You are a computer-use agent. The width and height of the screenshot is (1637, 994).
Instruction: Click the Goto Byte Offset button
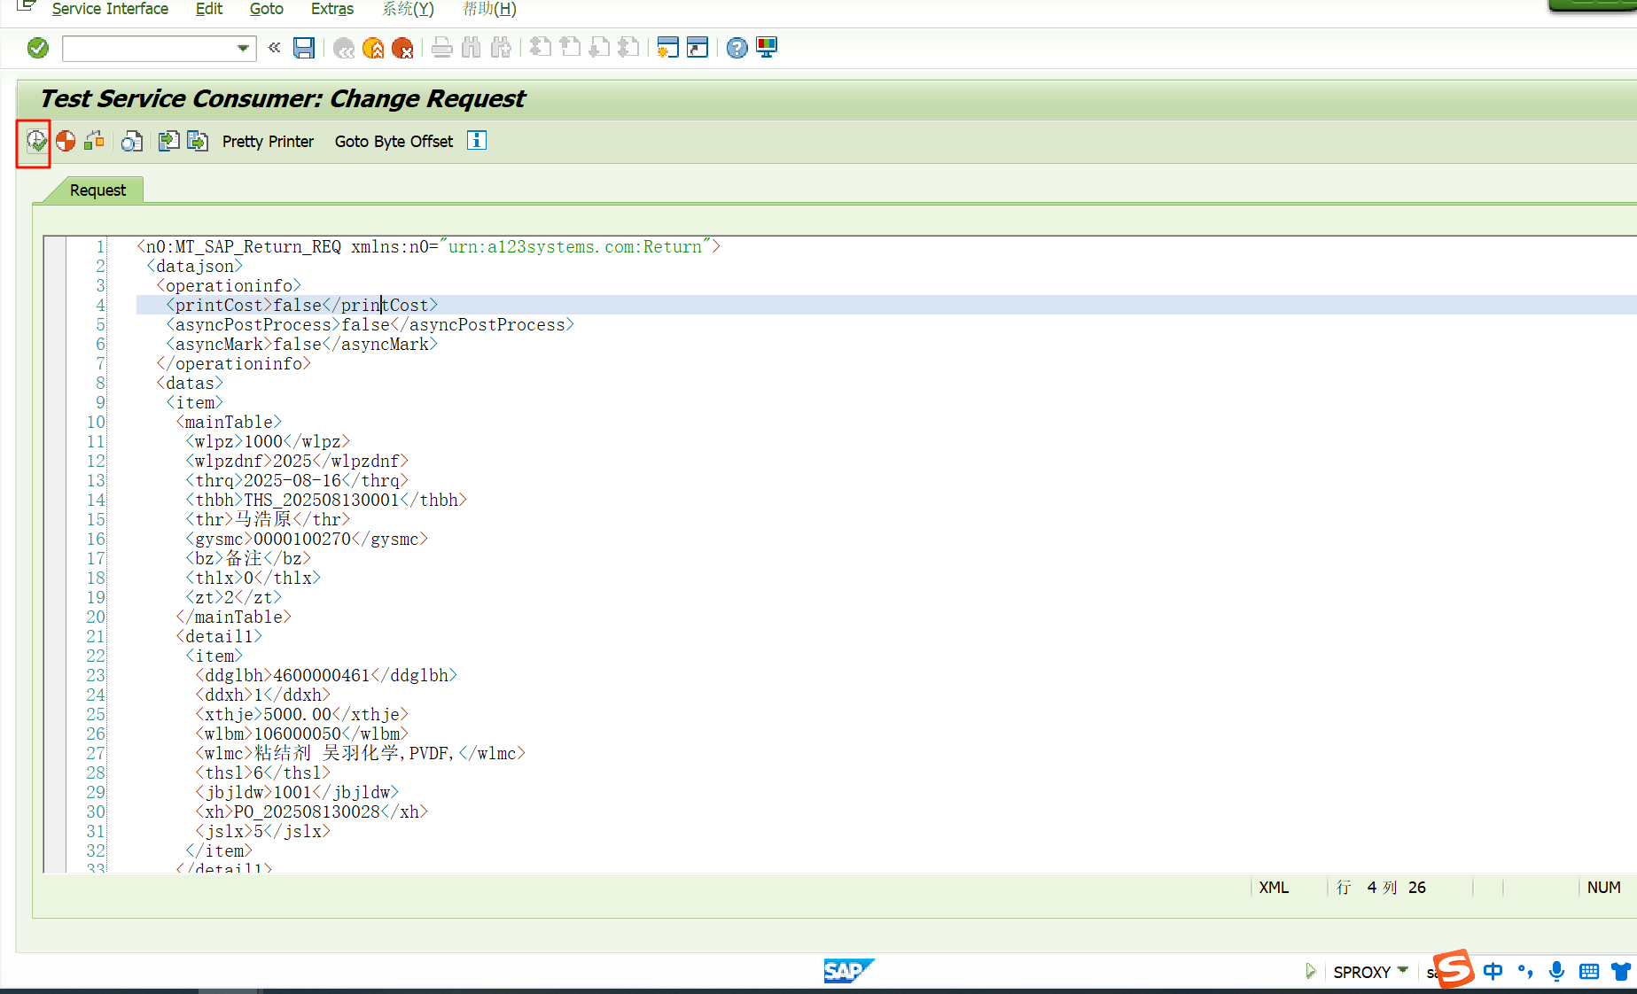point(394,142)
